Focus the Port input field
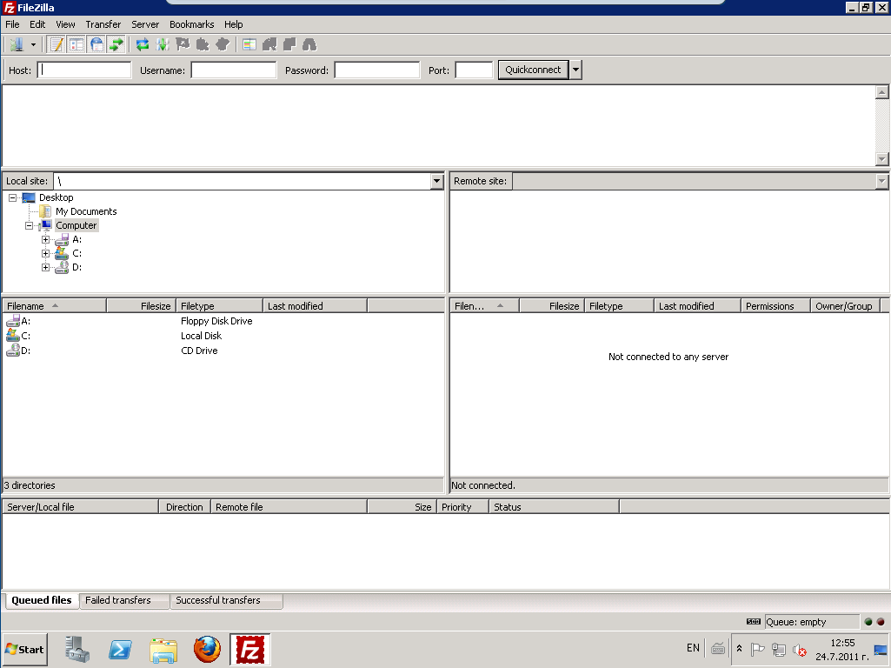Image resolution: width=891 pixels, height=668 pixels. pyautogui.click(x=474, y=70)
